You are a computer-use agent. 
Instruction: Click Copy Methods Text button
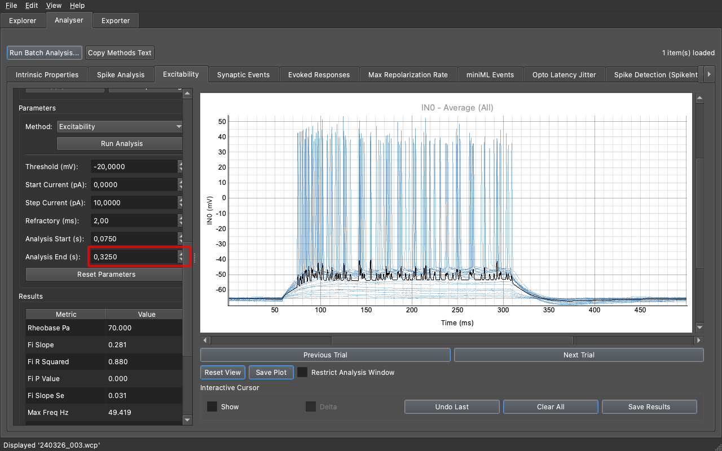[x=120, y=52]
